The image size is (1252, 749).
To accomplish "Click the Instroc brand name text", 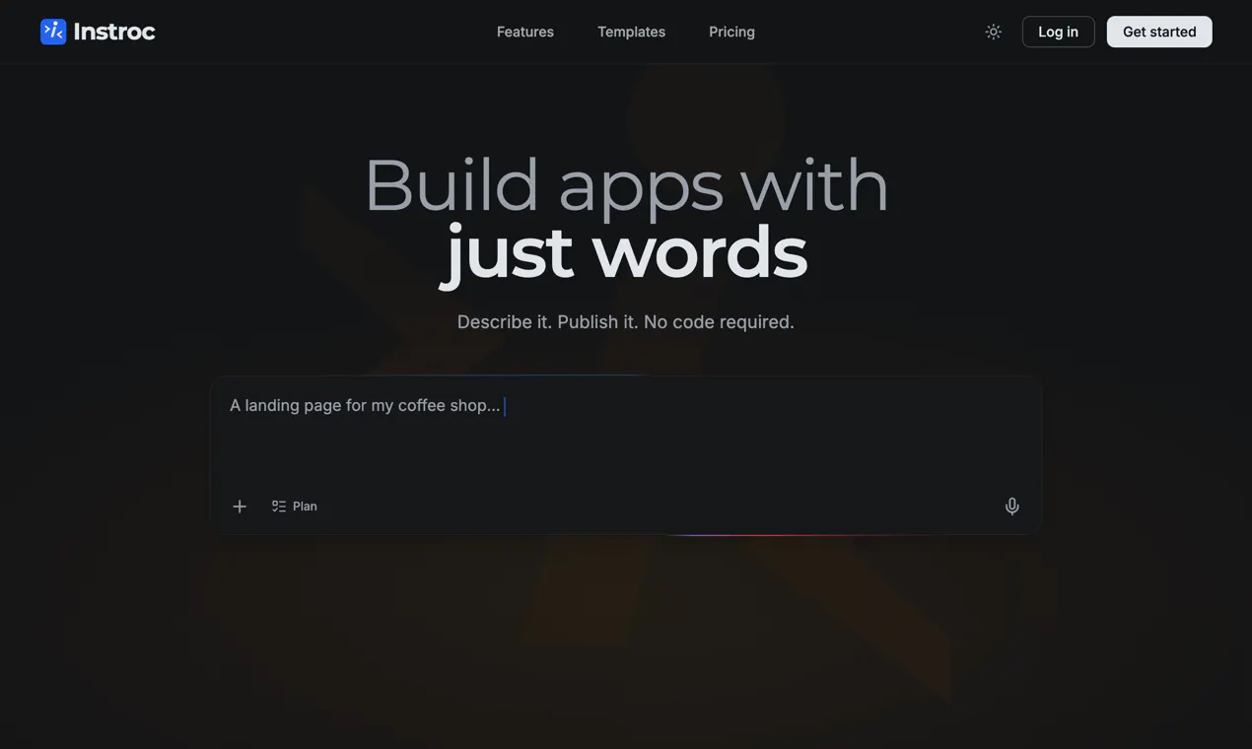I will [x=114, y=32].
